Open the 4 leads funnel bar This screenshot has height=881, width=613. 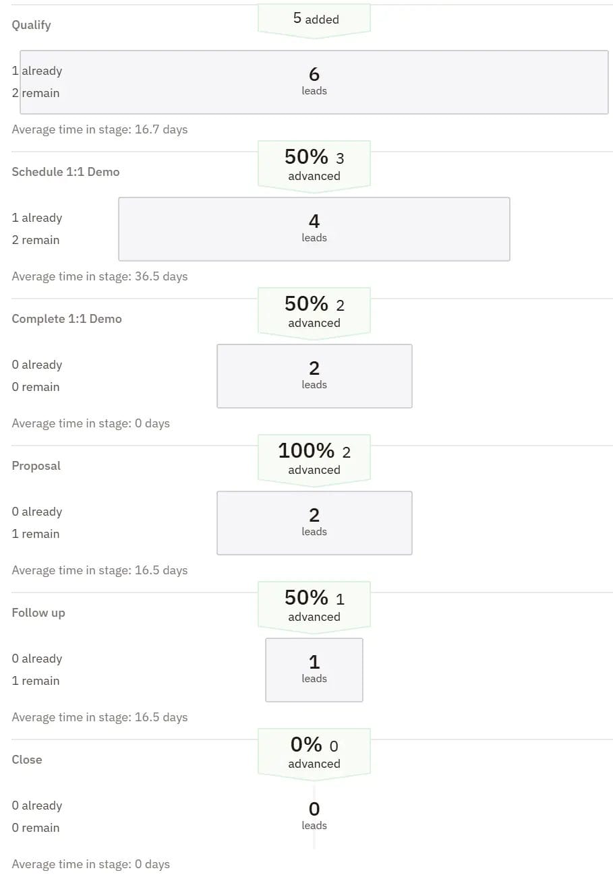coord(314,229)
